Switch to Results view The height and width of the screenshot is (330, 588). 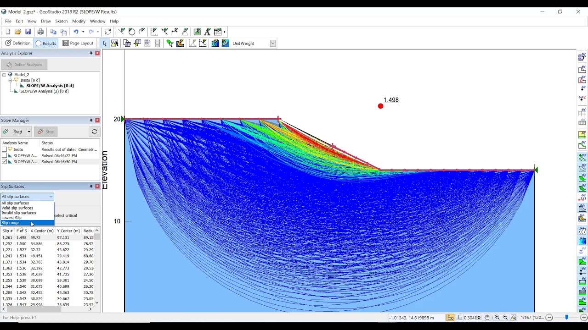(45, 43)
